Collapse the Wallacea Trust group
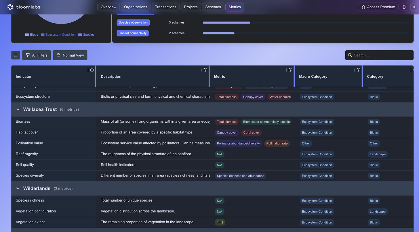This screenshot has width=419, height=232. pyautogui.click(x=18, y=109)
